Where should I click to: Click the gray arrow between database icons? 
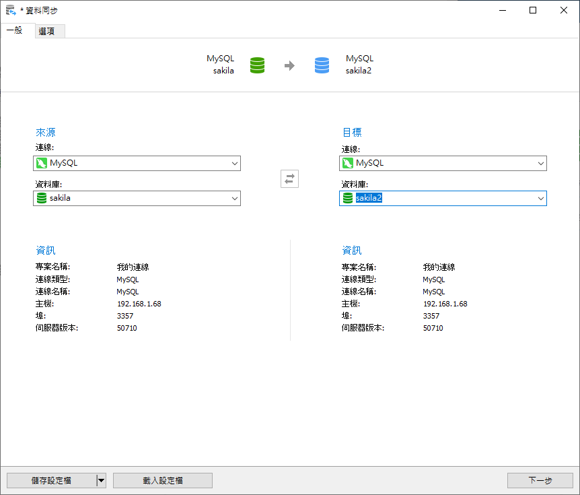click(x=289, y=65)
